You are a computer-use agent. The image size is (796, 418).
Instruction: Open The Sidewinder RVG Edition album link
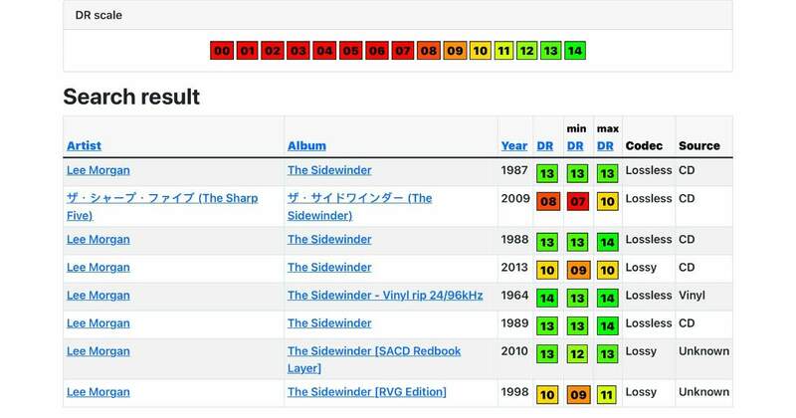tap(366, 392)
